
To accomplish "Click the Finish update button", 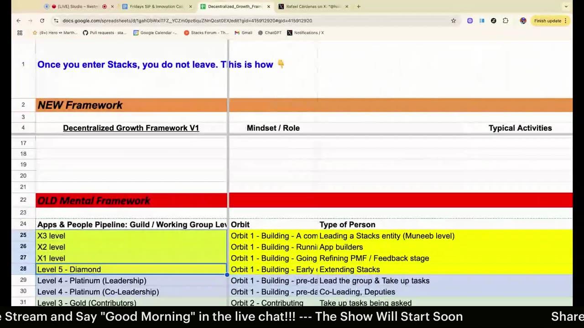I will [547, 20].
